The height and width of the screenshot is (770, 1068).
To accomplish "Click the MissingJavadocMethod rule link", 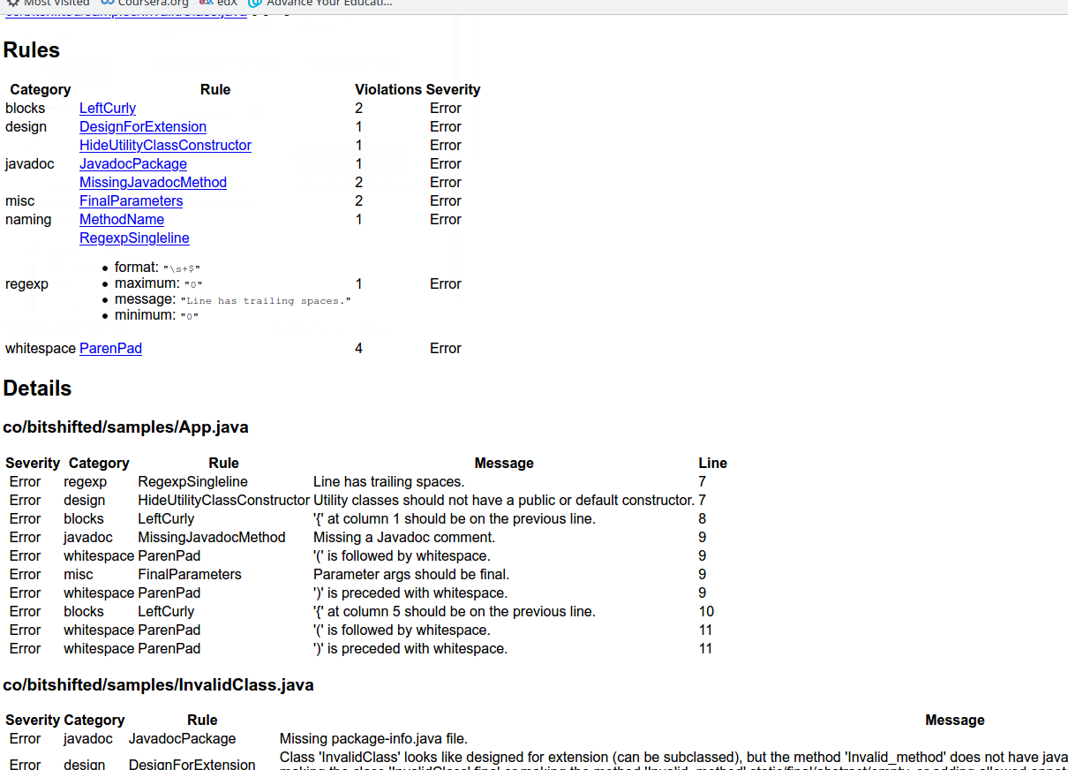I will pos(153,182).
